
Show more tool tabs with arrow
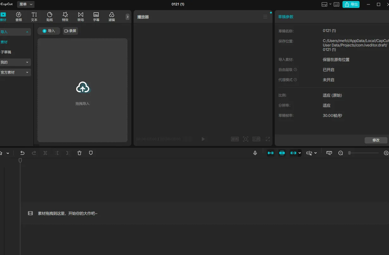coord(128,17)
